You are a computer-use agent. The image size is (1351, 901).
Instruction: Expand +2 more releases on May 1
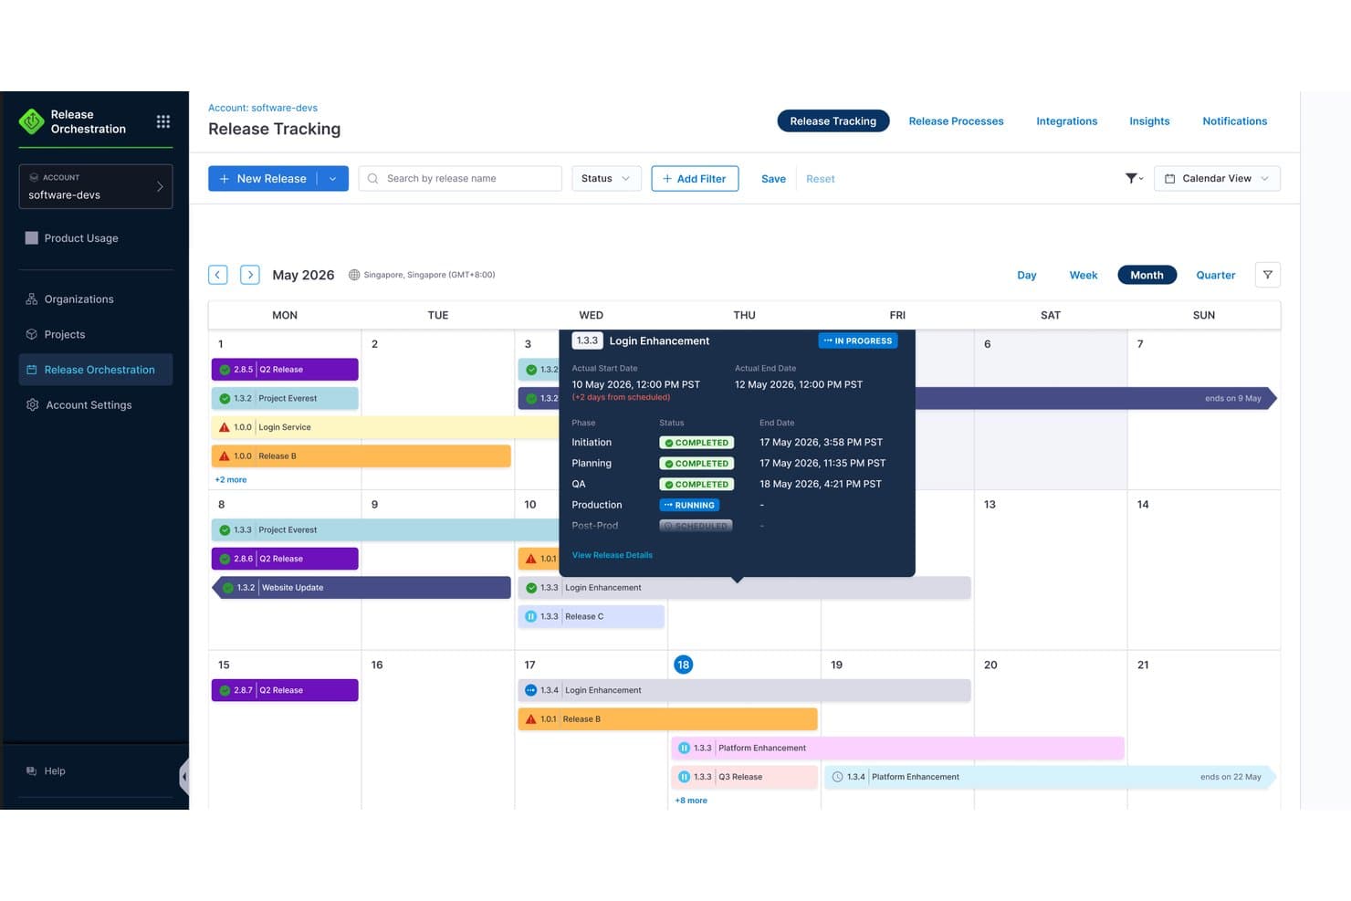point(231,479)
